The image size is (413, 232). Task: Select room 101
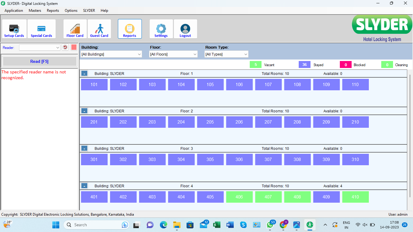click(x=94, y=85)
